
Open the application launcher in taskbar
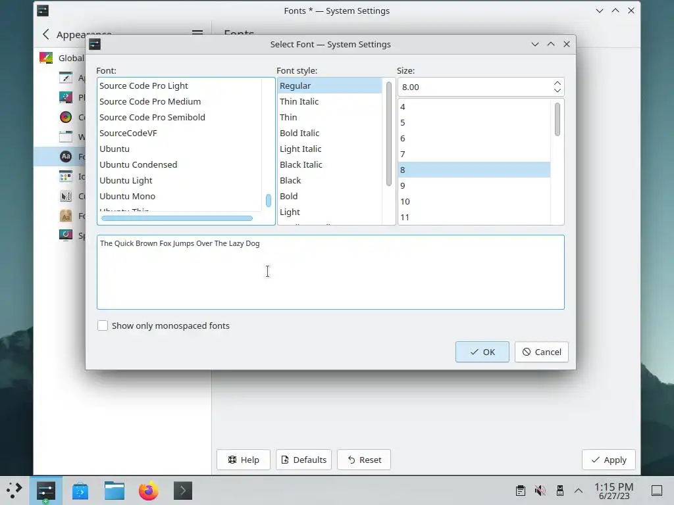pos(14,490)
